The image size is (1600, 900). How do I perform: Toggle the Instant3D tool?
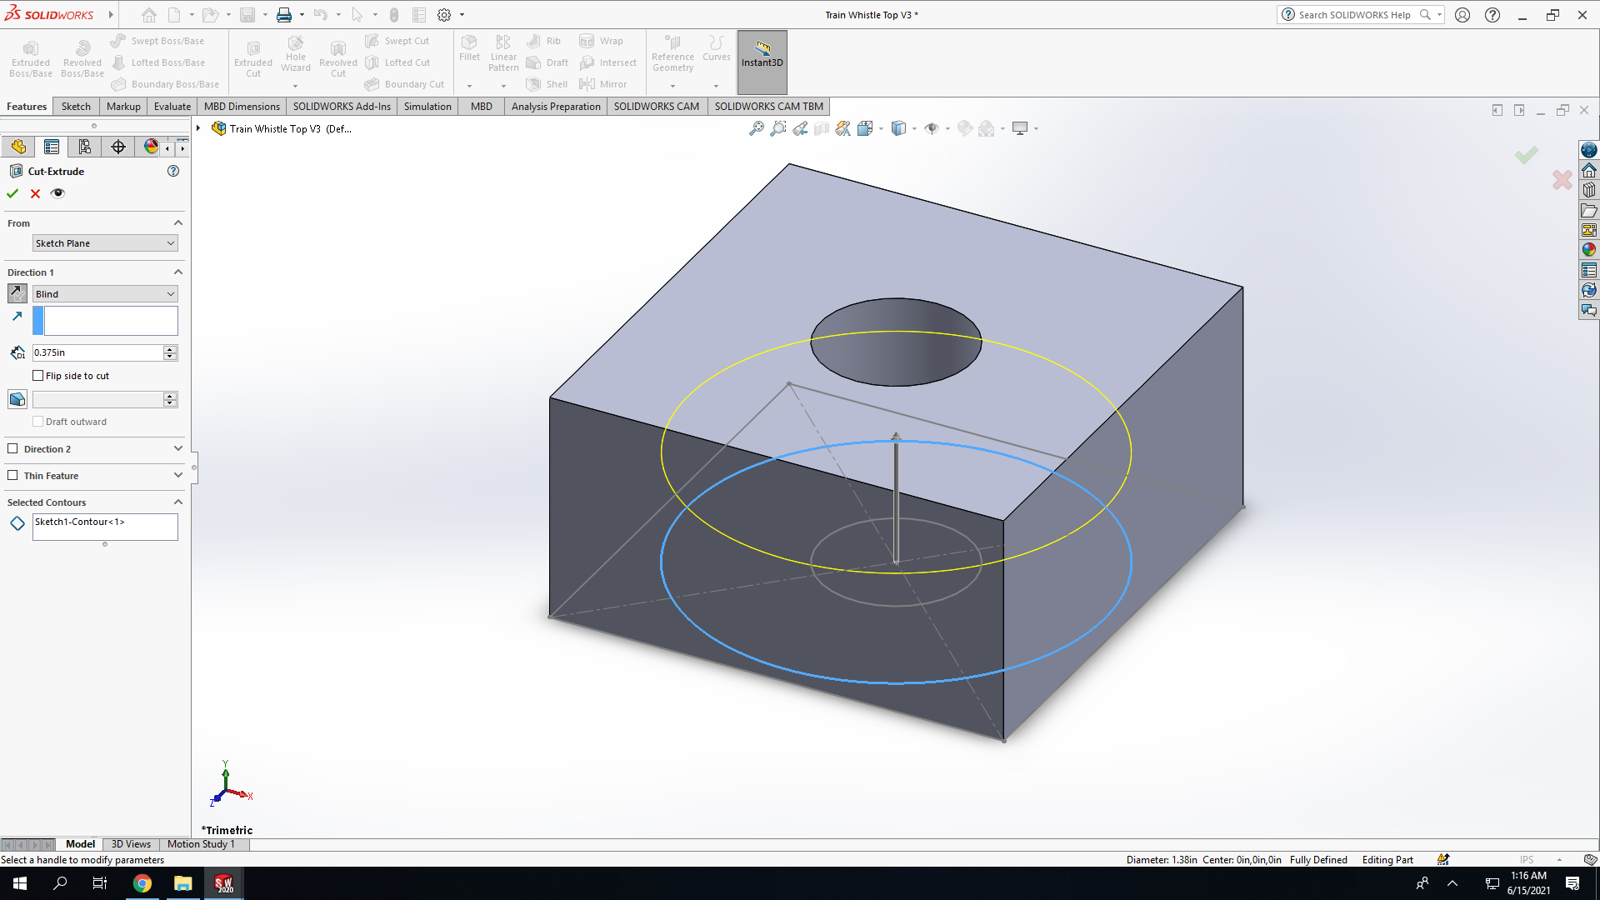coord(762,62)
